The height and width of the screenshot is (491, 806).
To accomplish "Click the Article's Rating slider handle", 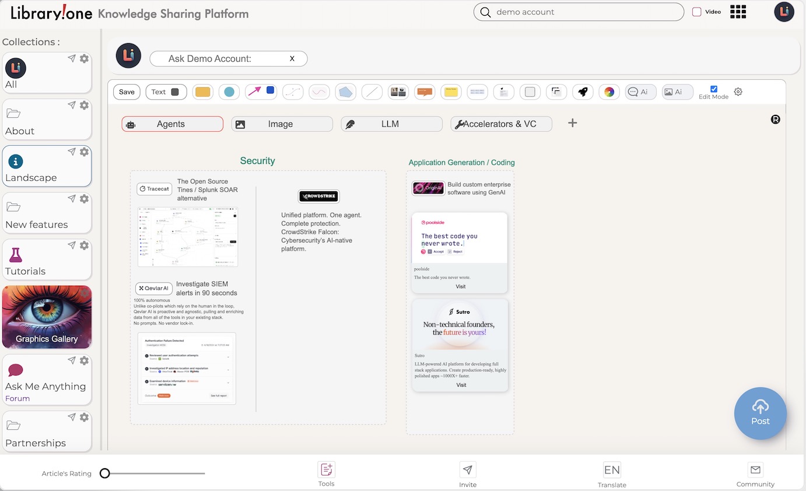I will coord(105,474).
